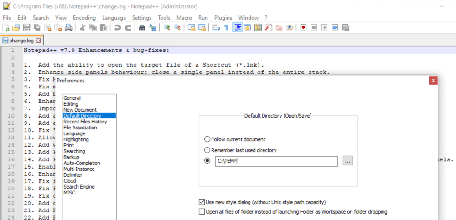Select Remember last used directory option
The height and width of the screenshot is (220, 456).
(207, 150)
